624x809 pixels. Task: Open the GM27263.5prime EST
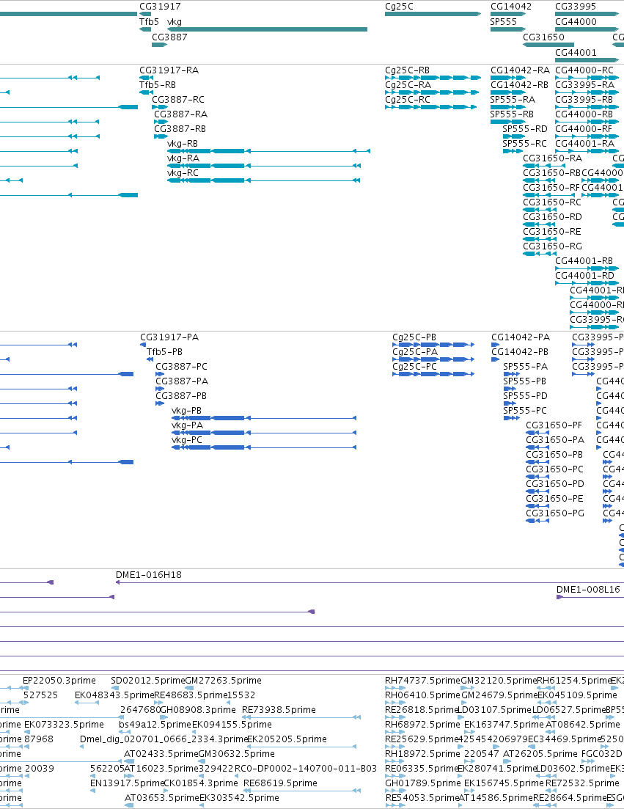[x=224, y=681]
